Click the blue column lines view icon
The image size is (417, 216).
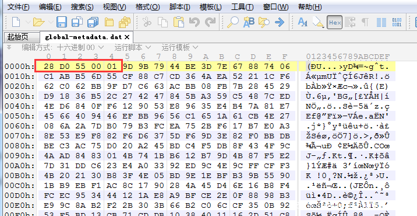point(381,22)
